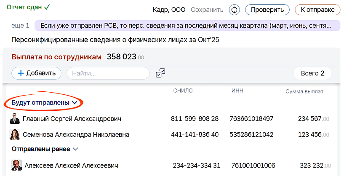Screen dimensions: 344x176
Task: Add a new employee with Добавить
Action: point(37,73)
